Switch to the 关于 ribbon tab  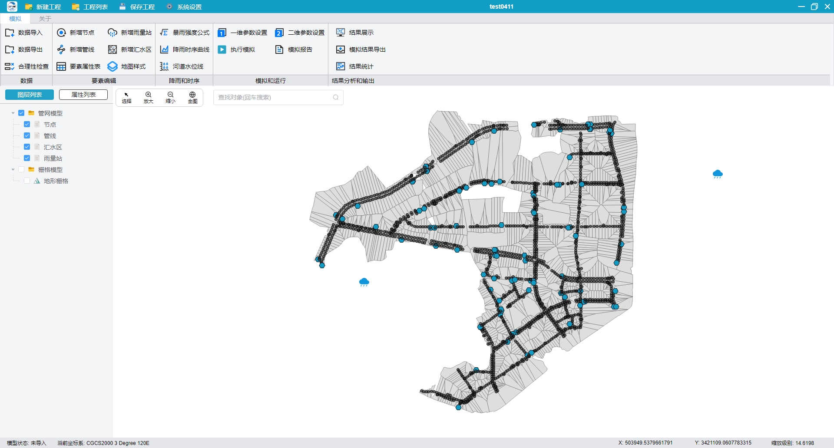click(x=45, y=19)
